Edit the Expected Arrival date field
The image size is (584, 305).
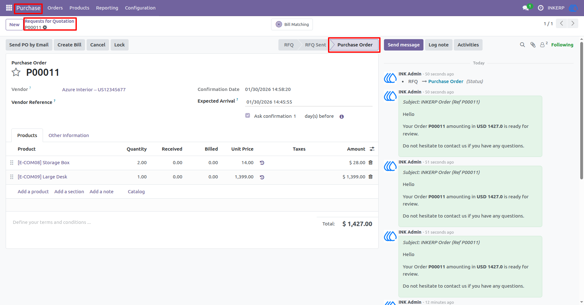pyautogui.click(x=309, y=102)
